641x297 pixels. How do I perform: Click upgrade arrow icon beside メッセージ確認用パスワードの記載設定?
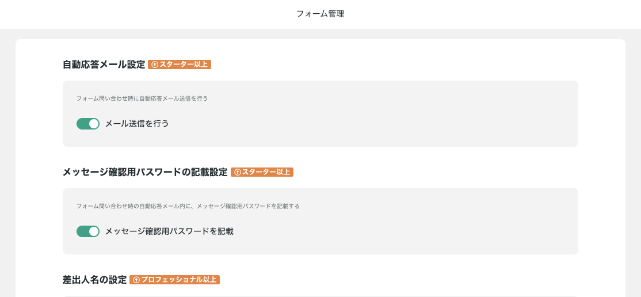point(238,172)
